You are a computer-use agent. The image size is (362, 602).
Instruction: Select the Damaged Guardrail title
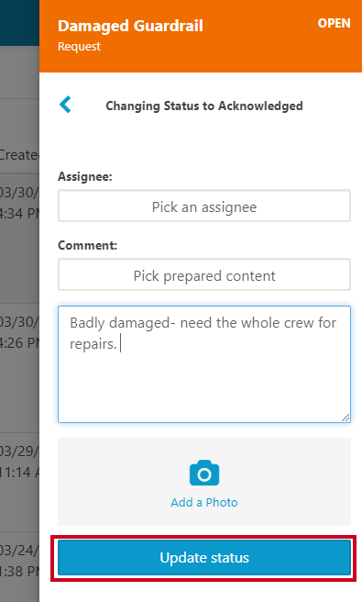tap(130, 26)
